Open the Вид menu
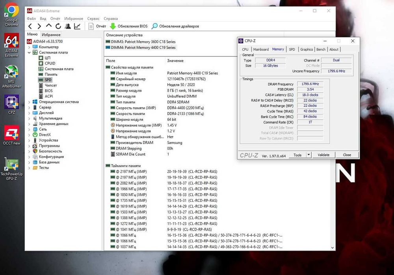 pos(43,18)
